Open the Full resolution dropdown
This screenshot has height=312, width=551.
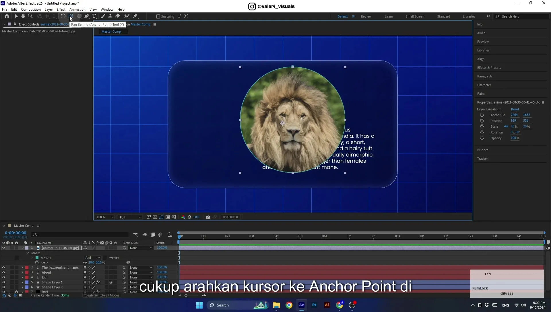tap(130, 217)
